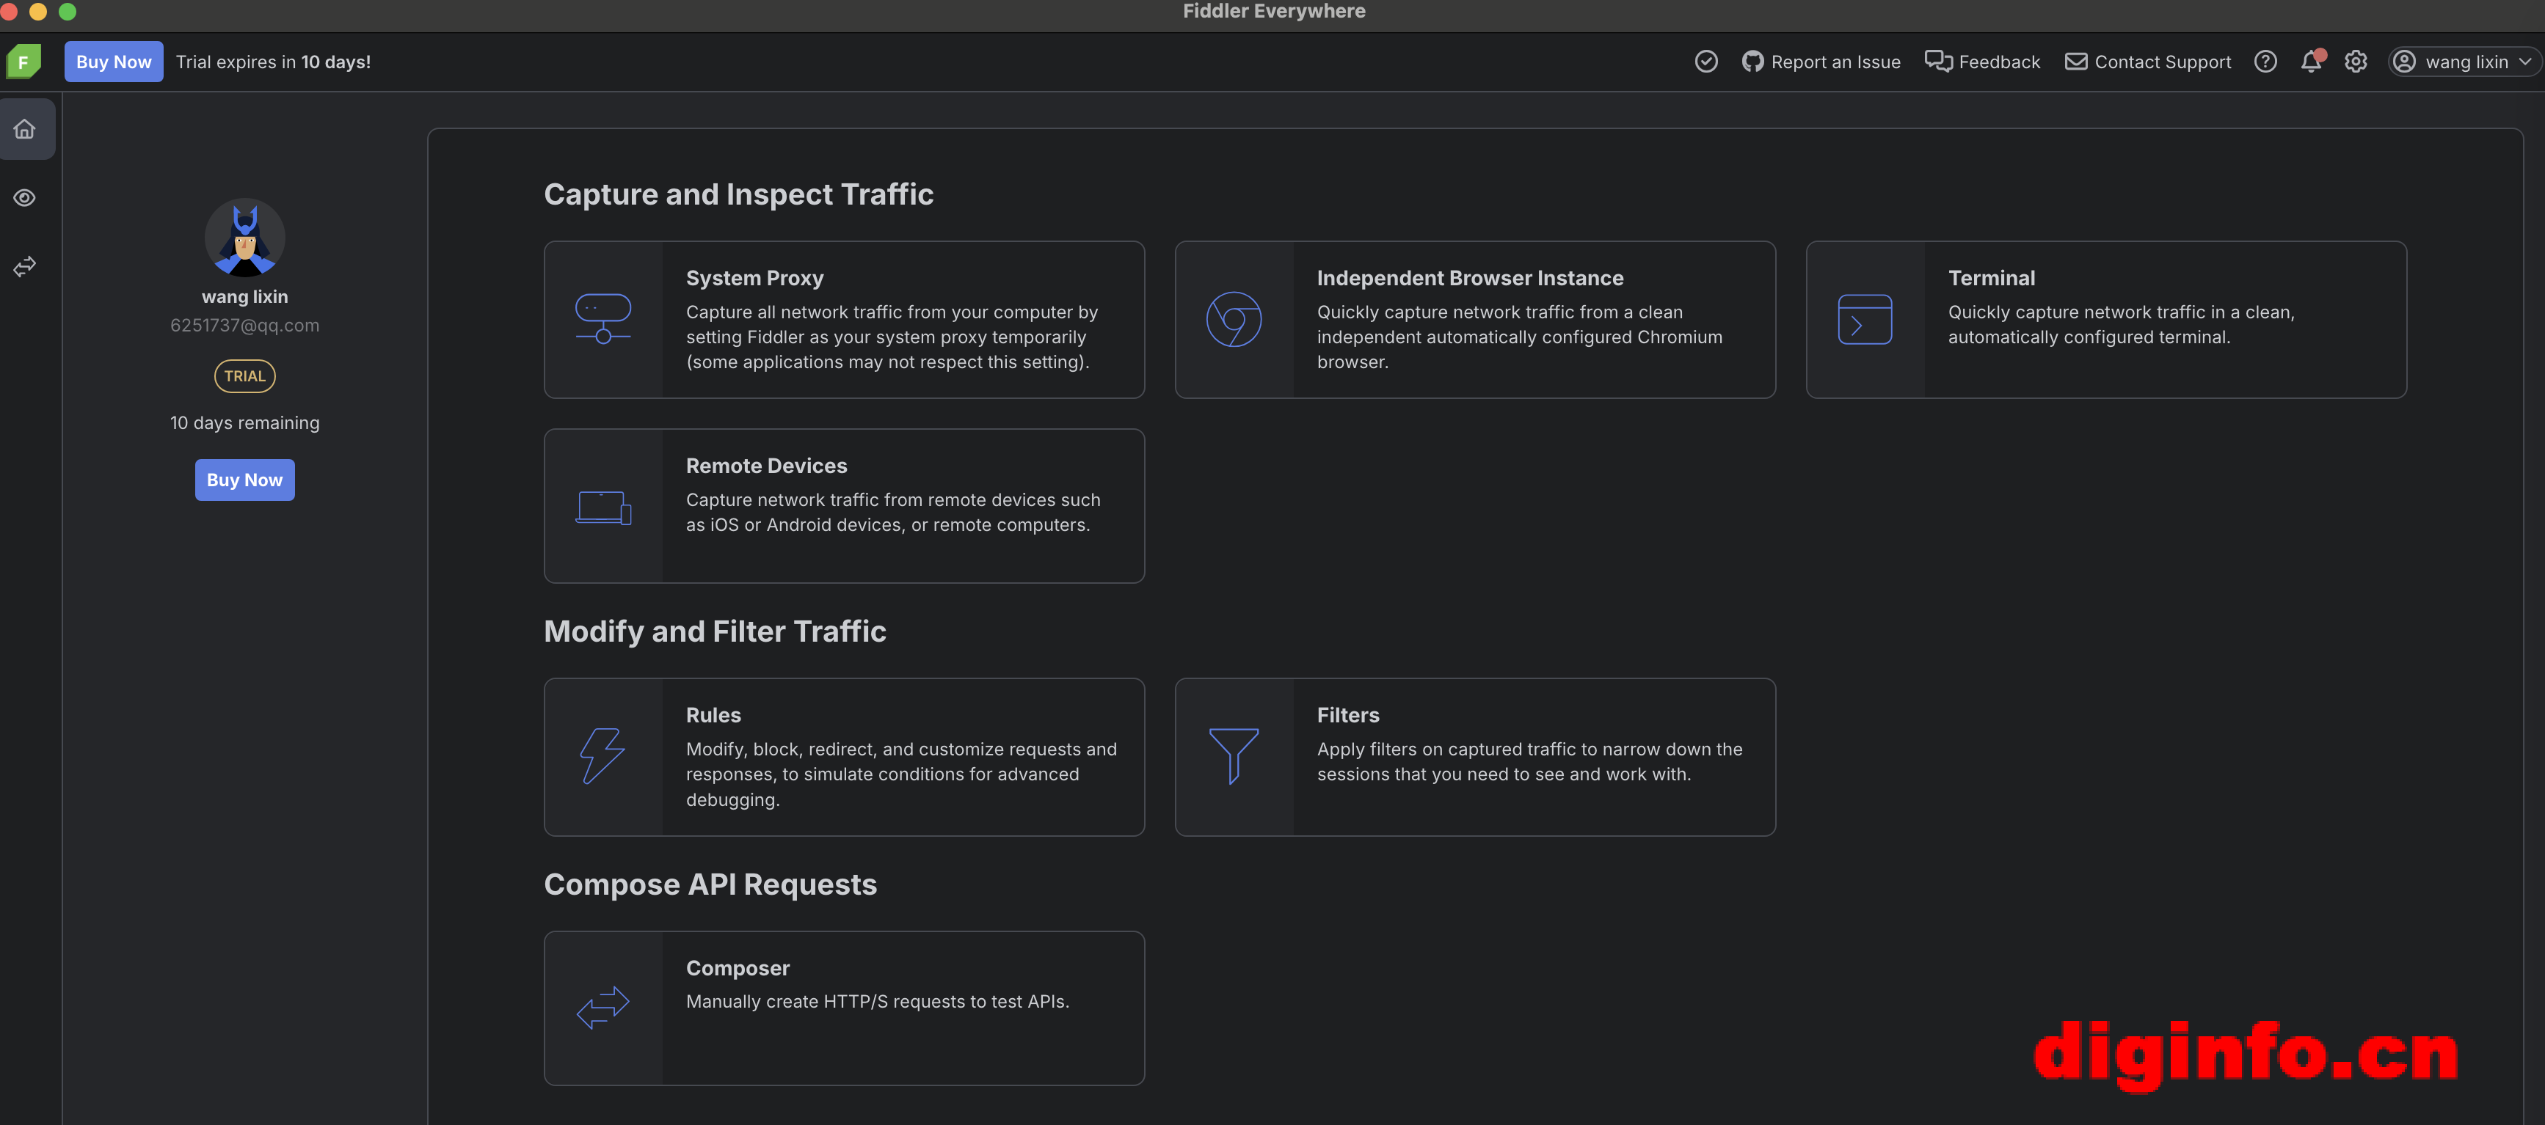Click the TRIAL badge
2545x1125 pixels.
[x=245, y=376]
